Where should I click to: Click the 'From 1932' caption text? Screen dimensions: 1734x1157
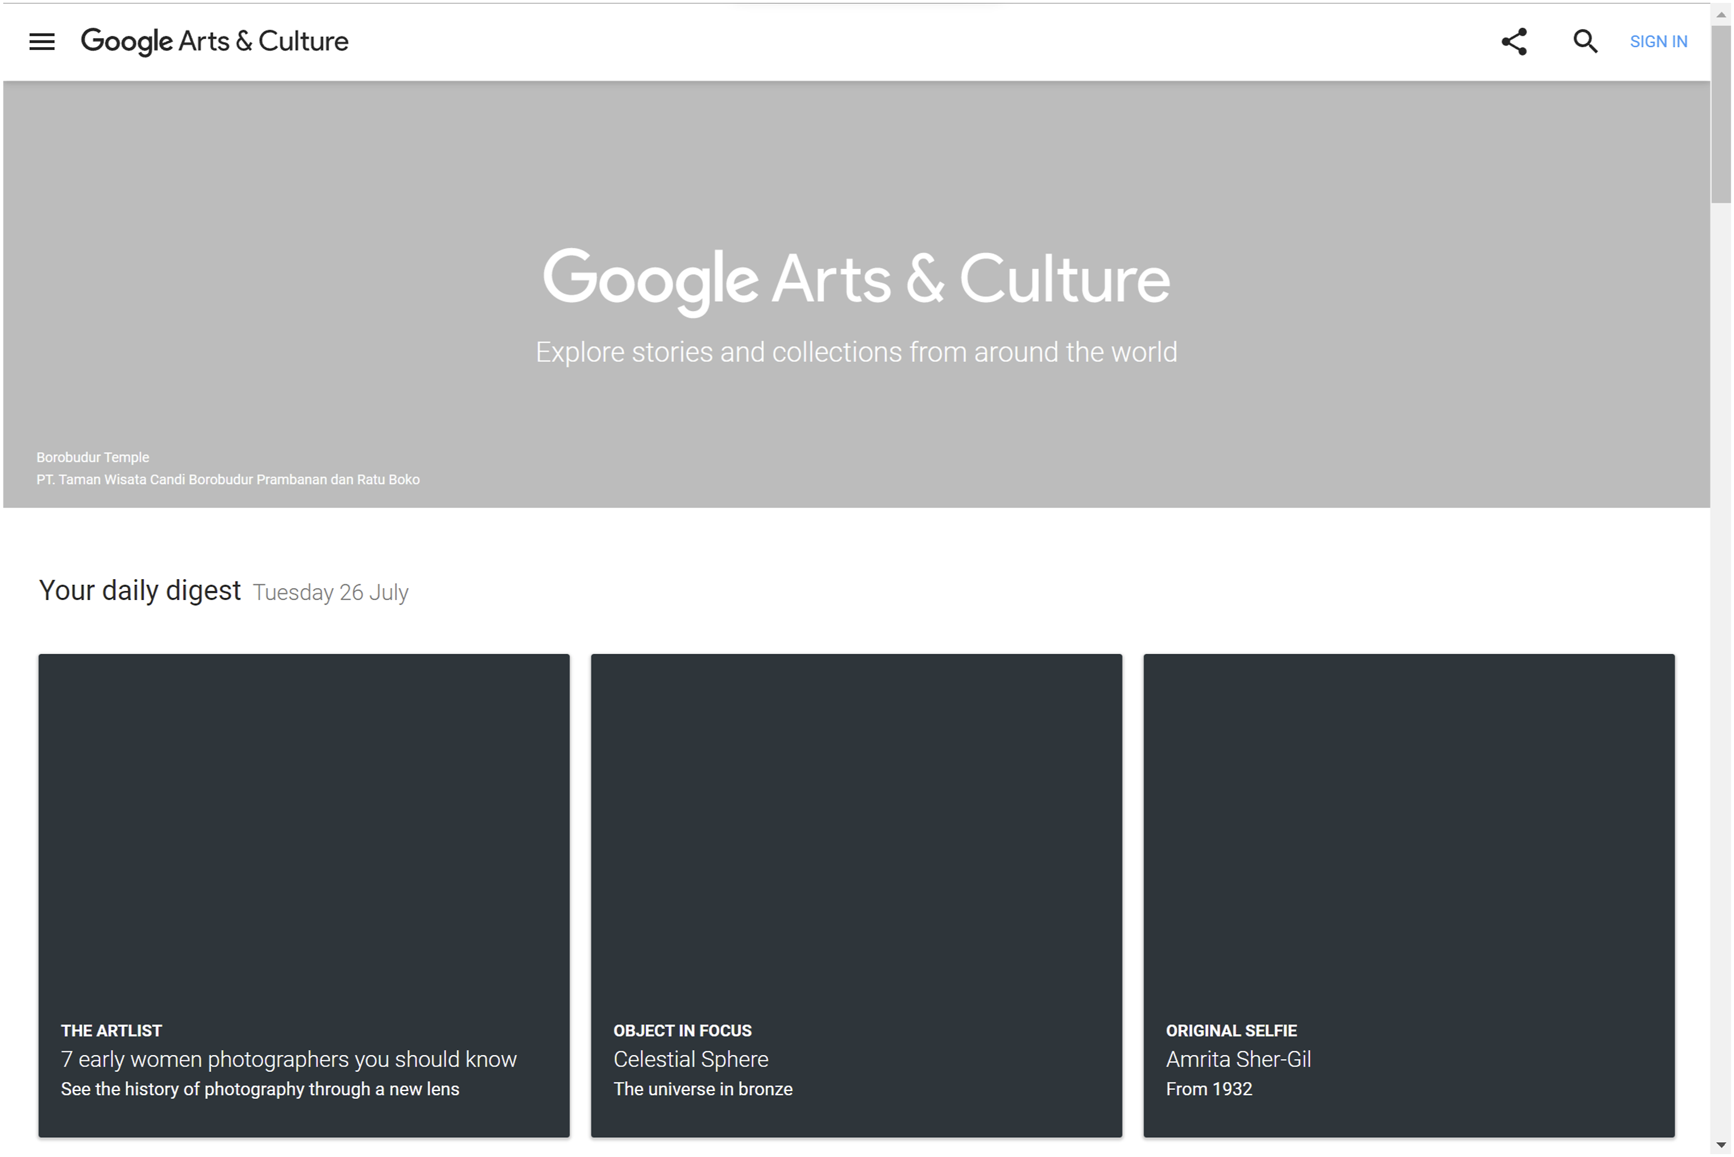pyautogui.click(x=1209, y=1089)
